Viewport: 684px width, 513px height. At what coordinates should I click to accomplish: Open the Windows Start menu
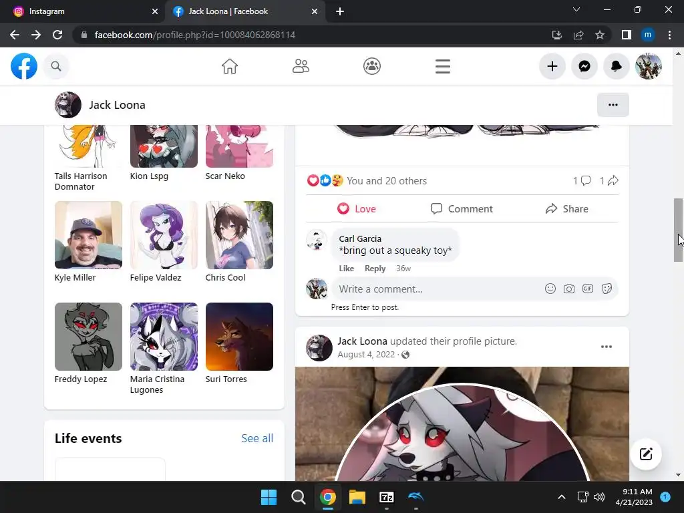[x=269, y=497]
